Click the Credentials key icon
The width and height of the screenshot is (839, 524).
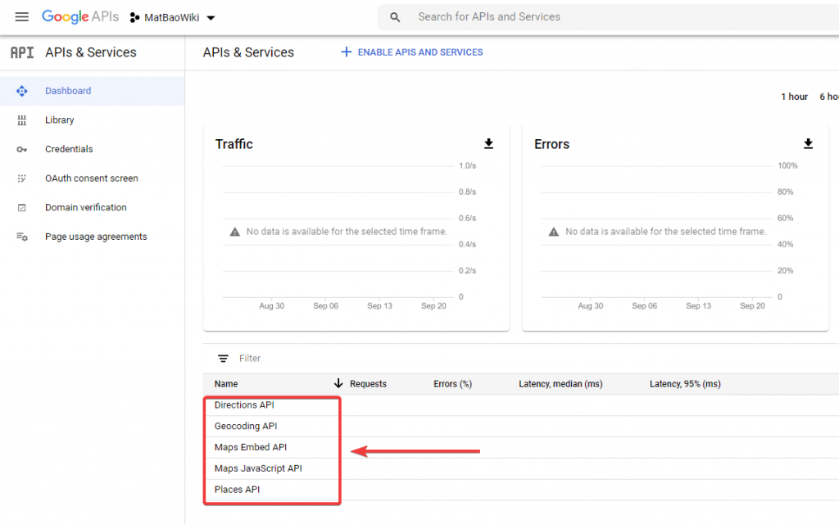[22, 150]
